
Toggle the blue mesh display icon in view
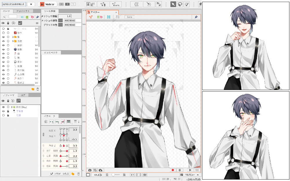point(108,17)
